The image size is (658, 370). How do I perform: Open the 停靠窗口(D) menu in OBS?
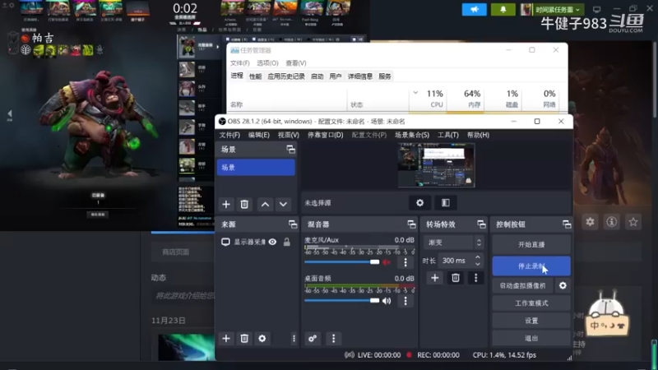coord(325,135)
